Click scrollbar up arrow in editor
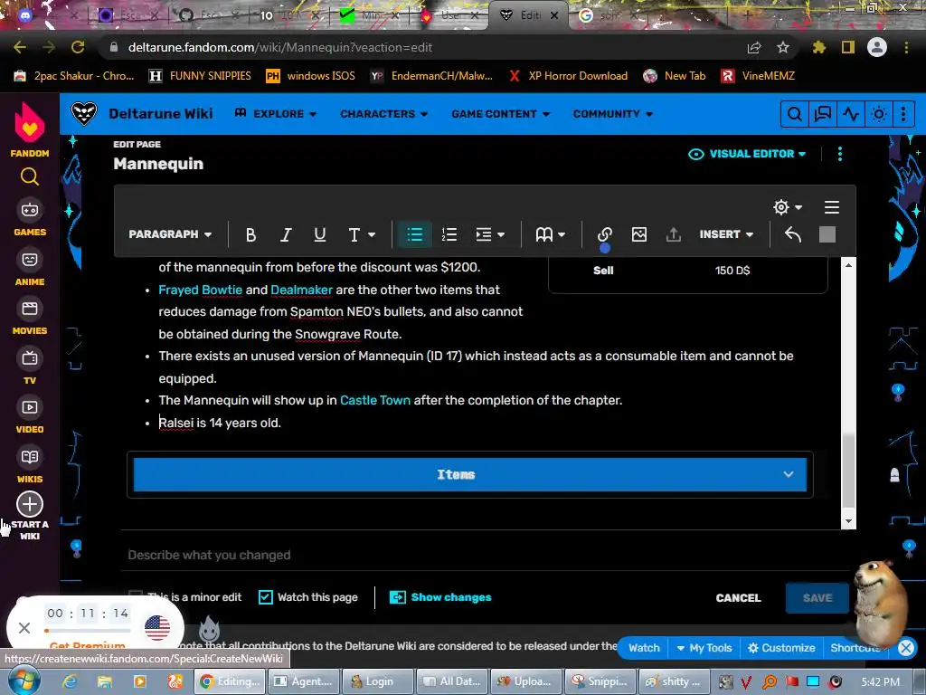The image size is (926, 695). [x=848, y=265]
